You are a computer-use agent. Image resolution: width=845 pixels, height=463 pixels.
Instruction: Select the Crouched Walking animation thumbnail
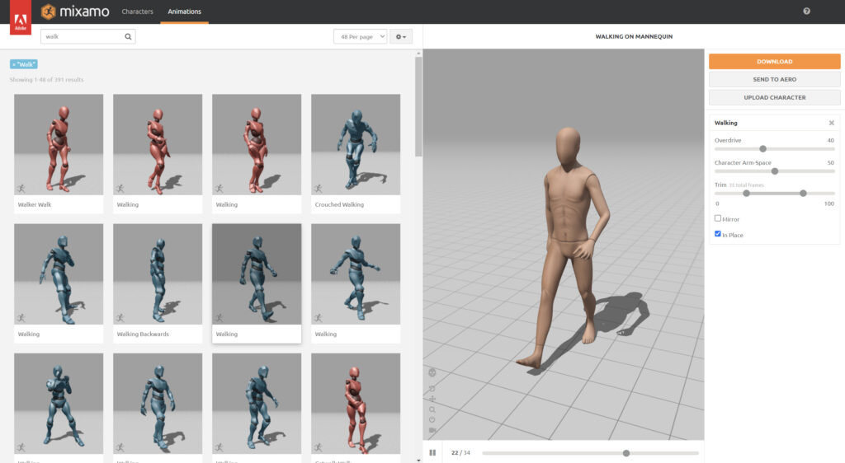pyautogui.click(x=356, y=145)
